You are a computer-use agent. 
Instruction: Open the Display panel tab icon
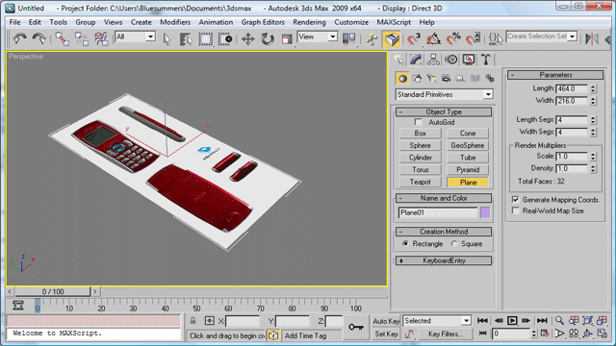pyautogui.click(x=469, y=60)
